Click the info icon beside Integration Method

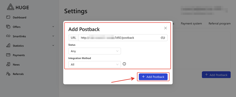point(124,64)
